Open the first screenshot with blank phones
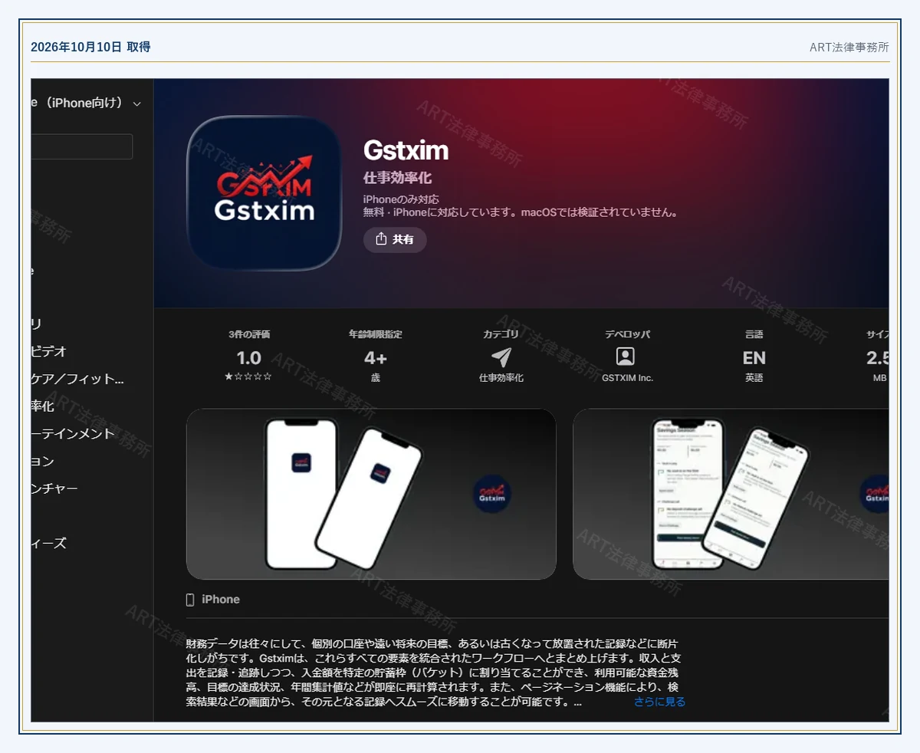 coord(371,494)
